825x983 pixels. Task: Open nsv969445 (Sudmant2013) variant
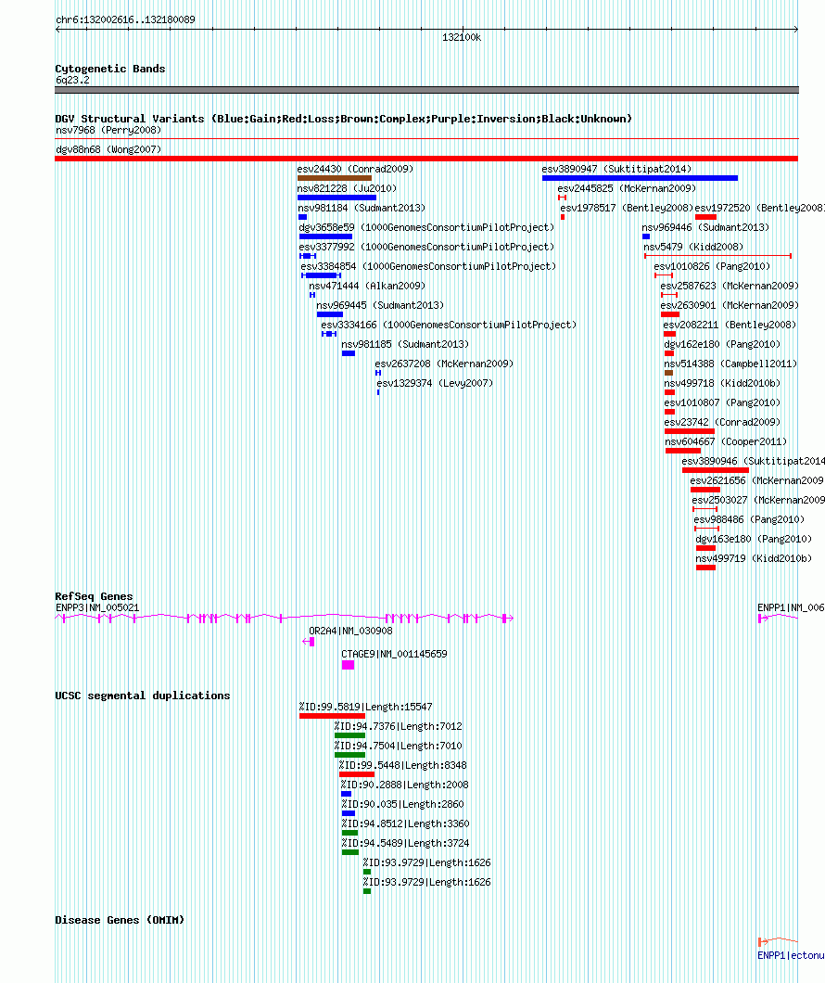[380, 305]
